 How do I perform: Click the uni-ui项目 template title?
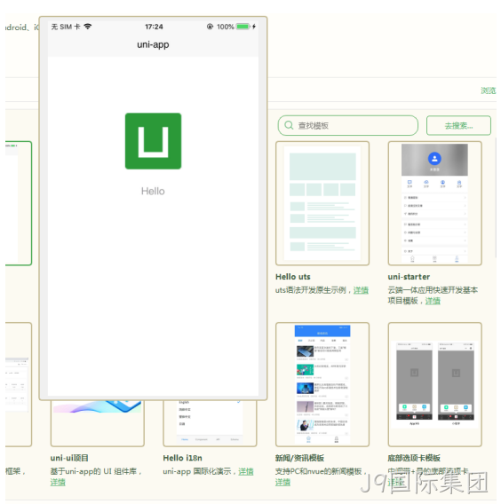(69, 458)
